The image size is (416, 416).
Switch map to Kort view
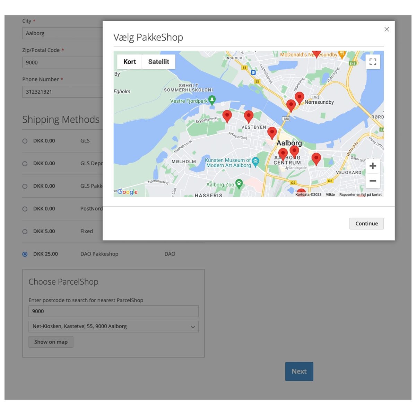click(x=130, y=62)
